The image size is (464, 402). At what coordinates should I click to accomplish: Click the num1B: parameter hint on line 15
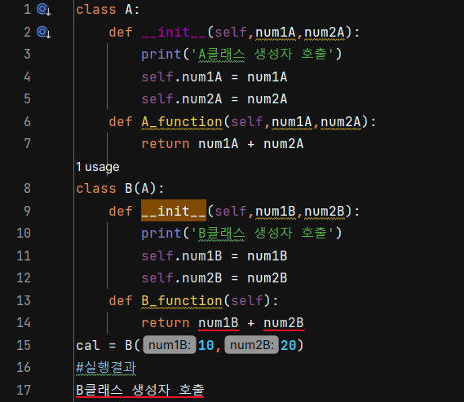pos(170,345)
